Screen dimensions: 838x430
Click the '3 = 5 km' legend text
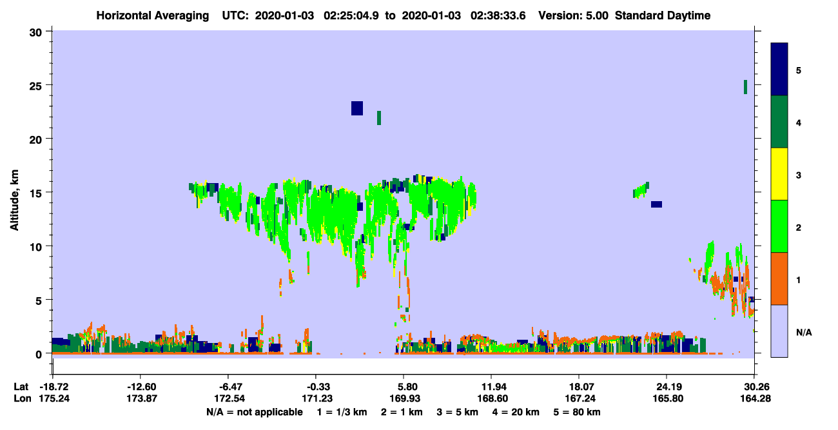coord(458,412)
